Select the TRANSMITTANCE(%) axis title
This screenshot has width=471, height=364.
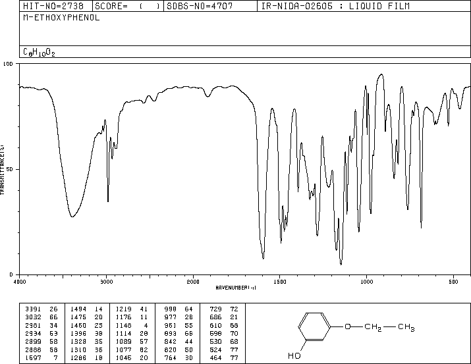(x=2, y=170)
